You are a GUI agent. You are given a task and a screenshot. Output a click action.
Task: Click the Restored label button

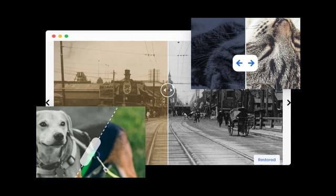(x=267, y=160)
